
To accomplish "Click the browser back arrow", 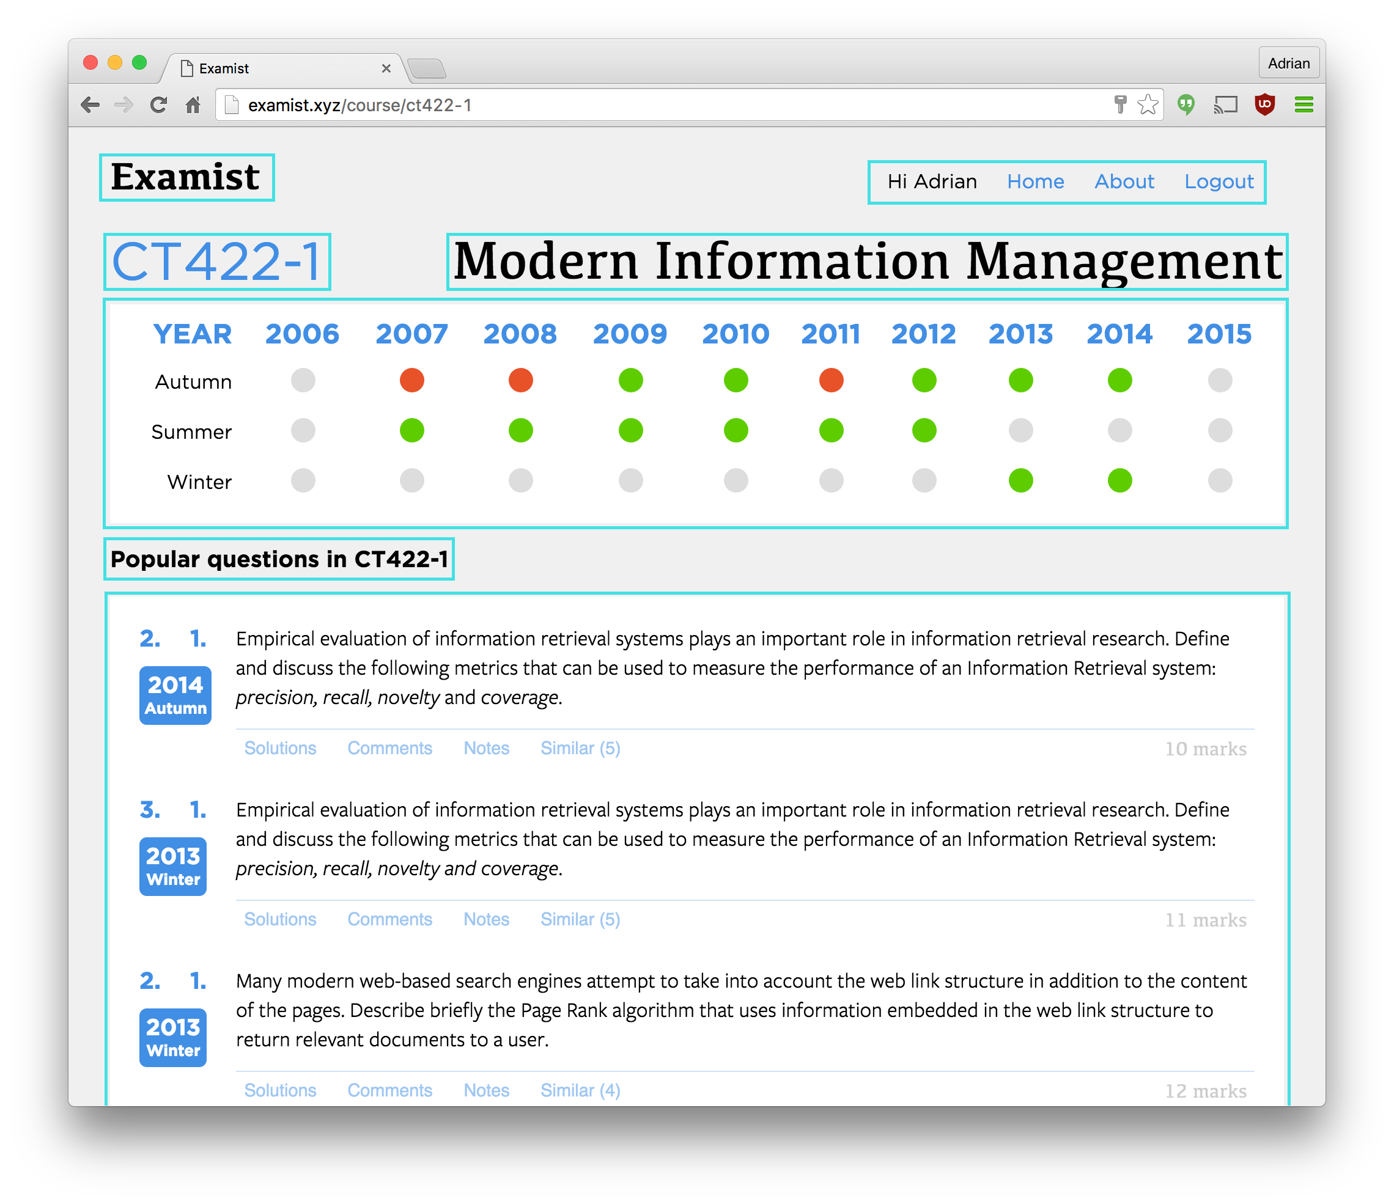I will click(90, 105).
